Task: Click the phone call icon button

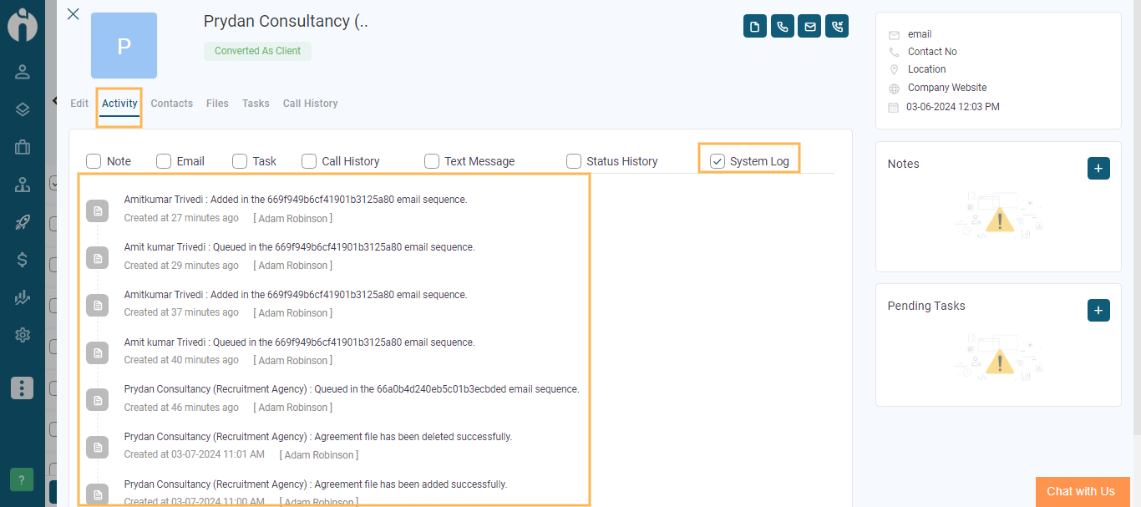Action: (x=782, y=27)
